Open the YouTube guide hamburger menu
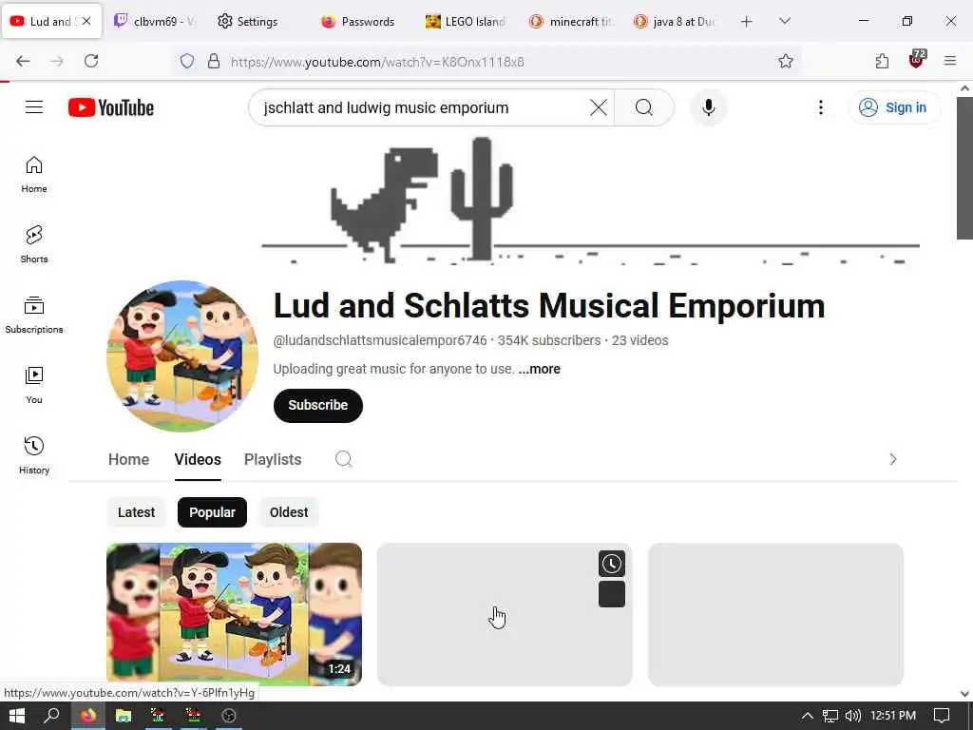973x730 pixels. coord(34,107)
